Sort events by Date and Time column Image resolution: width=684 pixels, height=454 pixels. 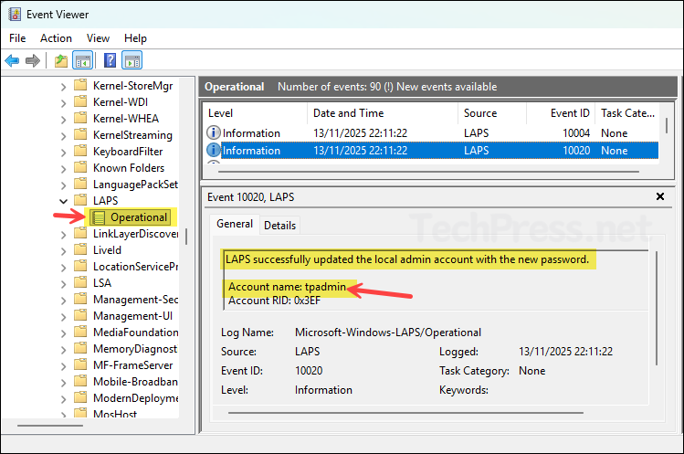[348, 113]
